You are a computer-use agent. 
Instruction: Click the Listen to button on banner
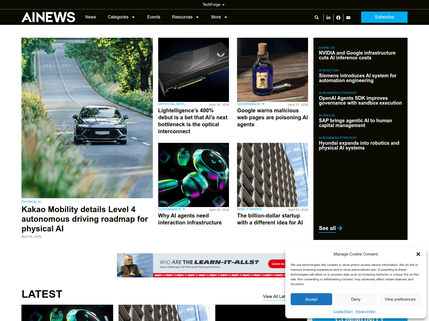pos(277,264)
